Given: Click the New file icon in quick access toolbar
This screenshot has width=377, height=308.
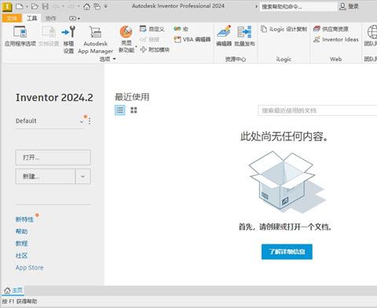Looking at the screenshot, I should (20, 6).
